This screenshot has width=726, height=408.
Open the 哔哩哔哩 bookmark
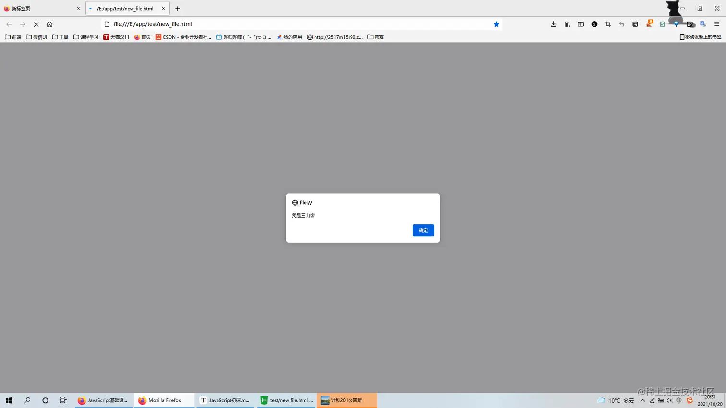243,37
